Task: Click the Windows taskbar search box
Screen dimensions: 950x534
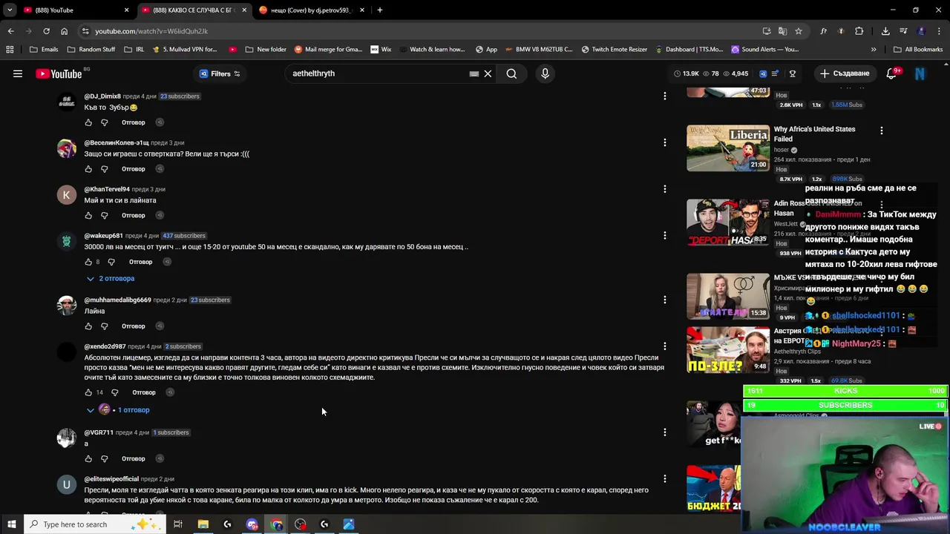Action: (x=96, y=524)
